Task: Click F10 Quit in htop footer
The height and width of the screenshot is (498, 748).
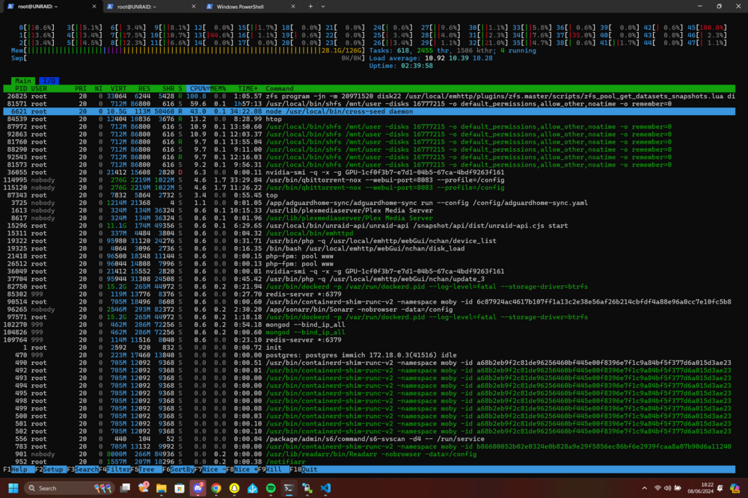Action: (304, 470)
